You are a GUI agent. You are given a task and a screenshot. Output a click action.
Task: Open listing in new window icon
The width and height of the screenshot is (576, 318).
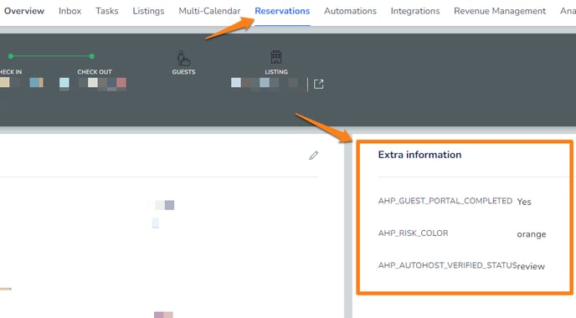318,84
